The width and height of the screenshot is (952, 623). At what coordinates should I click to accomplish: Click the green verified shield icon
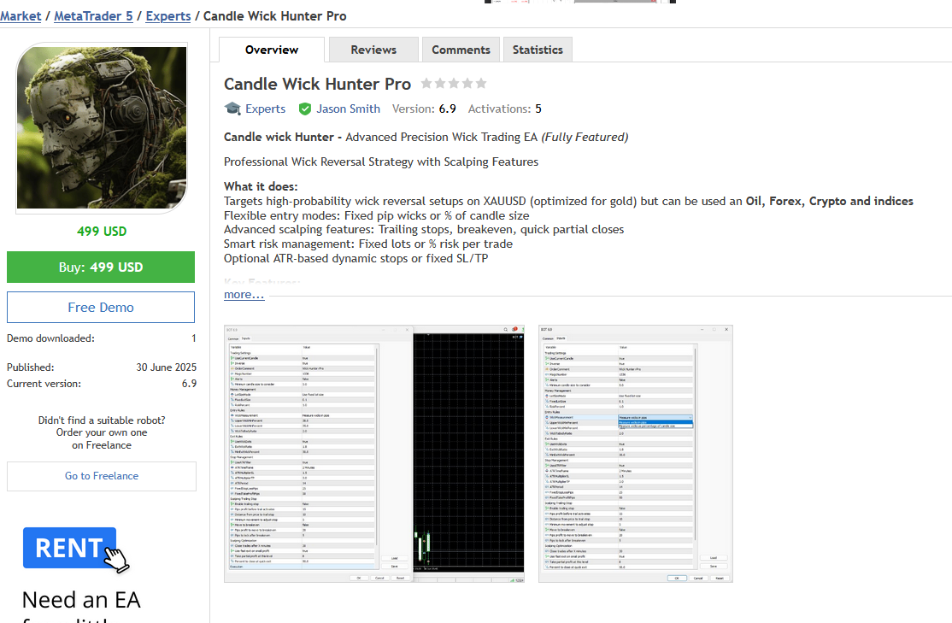(x=305, y=109)
